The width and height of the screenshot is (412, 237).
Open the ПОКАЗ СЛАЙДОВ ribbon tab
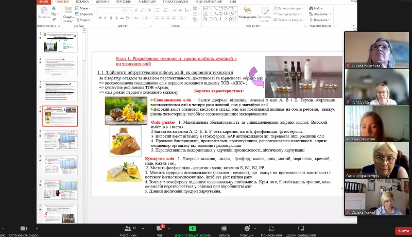pyautogui.click(x=172, y=2)
